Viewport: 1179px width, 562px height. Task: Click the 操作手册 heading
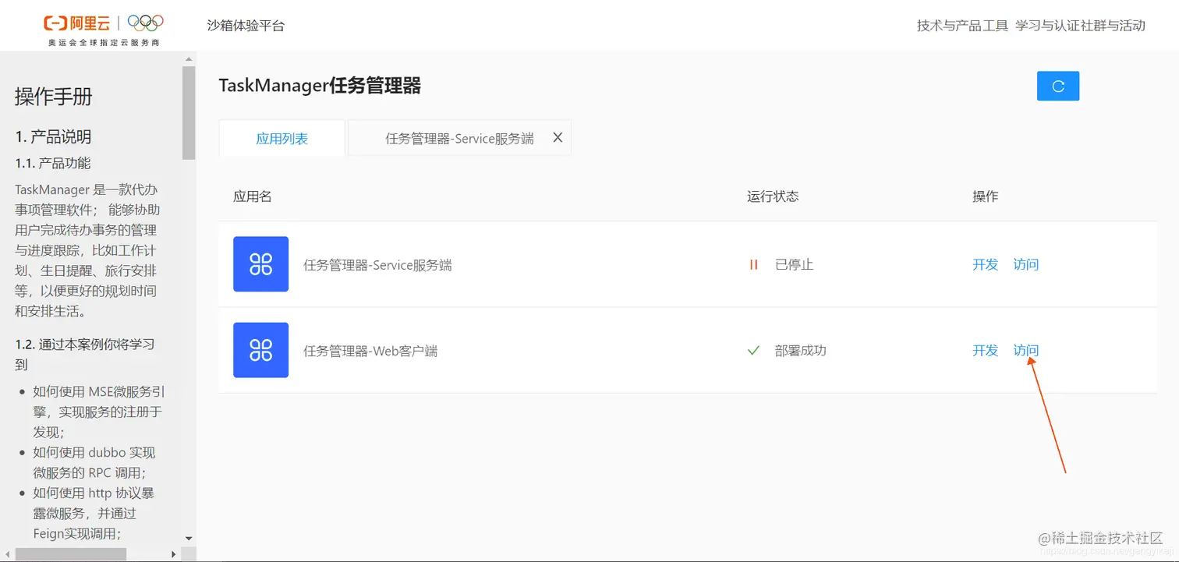point(54,97)
